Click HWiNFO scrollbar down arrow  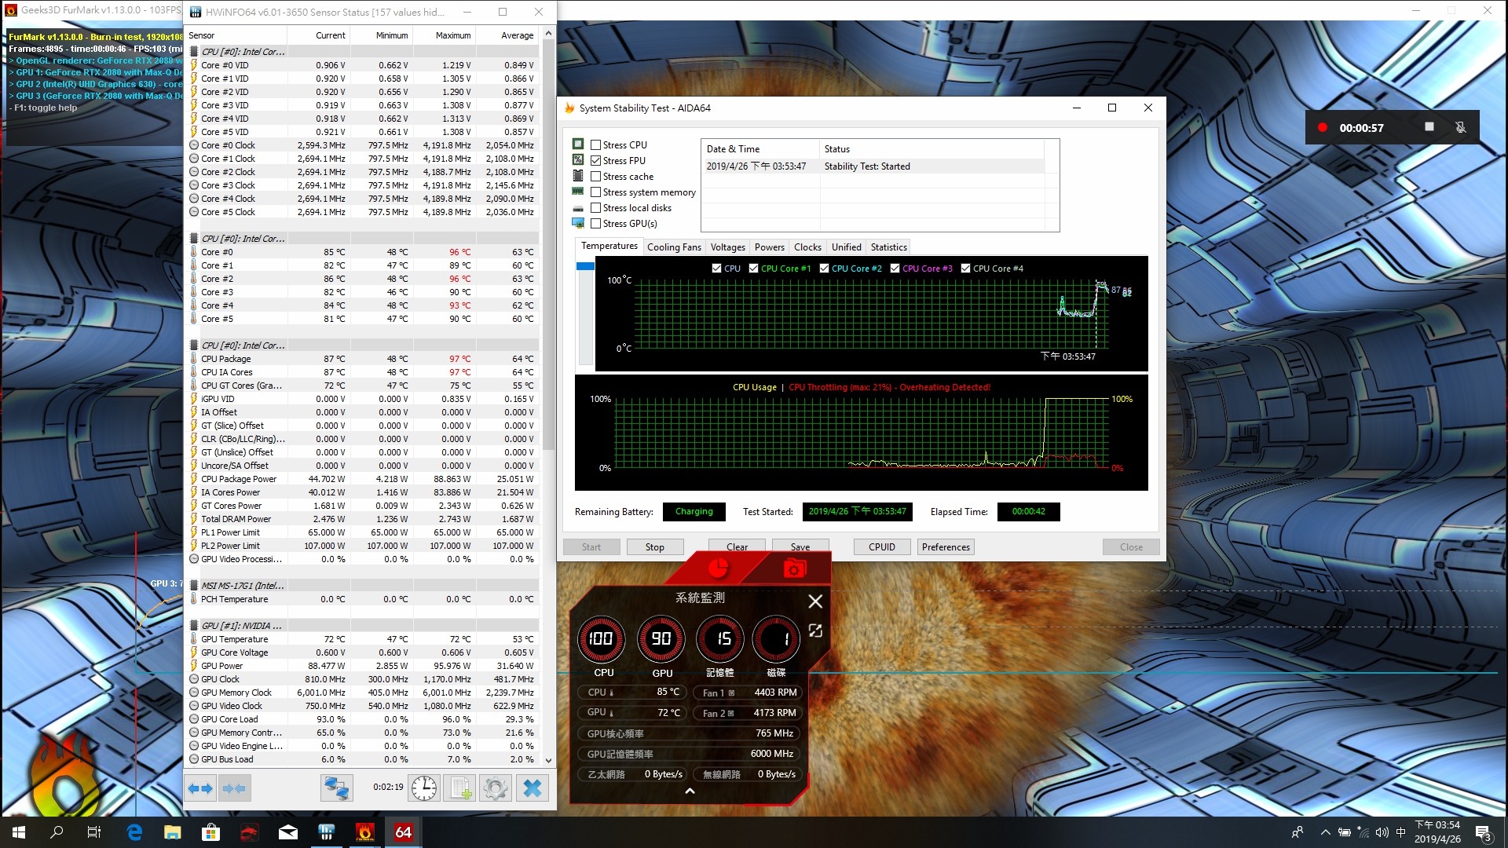(548, 760)
